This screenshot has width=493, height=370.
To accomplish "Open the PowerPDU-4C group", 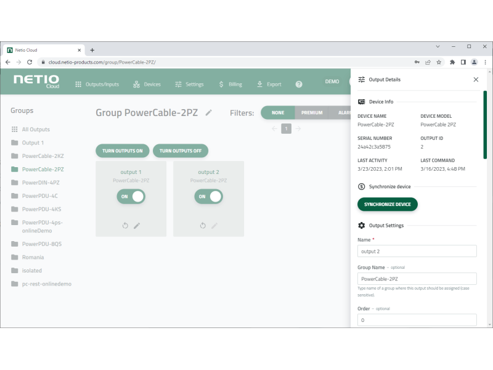I will tap(35, 195).
